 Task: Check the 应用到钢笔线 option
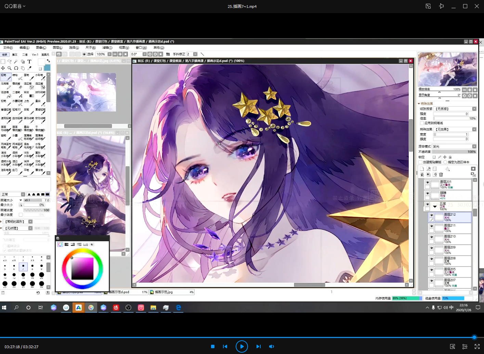pyautogui.click(x=422, y=123)
